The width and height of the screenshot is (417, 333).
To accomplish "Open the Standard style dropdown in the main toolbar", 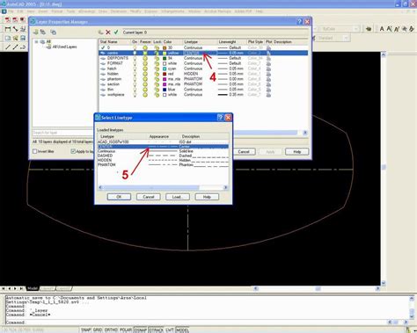I will 346,38.
